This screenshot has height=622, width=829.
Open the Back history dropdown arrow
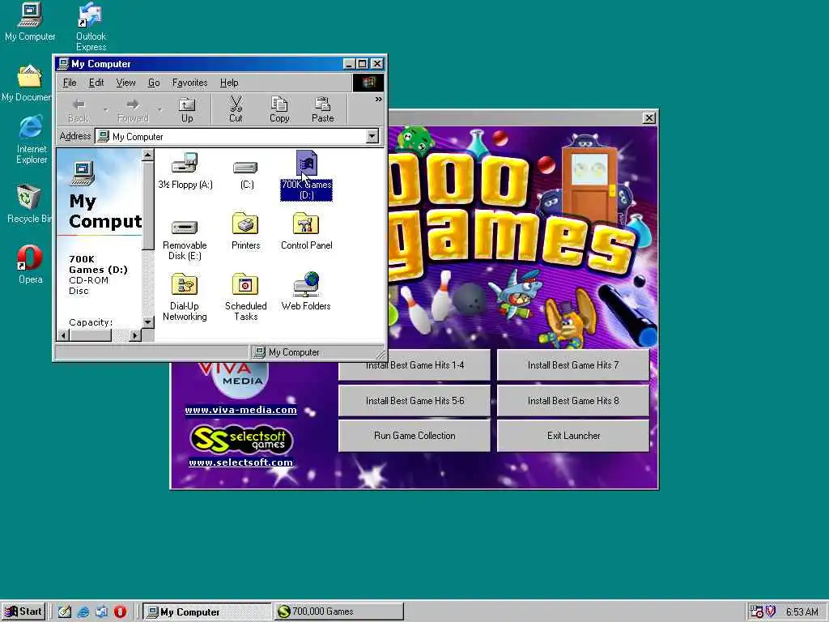(x=105, y=110)
